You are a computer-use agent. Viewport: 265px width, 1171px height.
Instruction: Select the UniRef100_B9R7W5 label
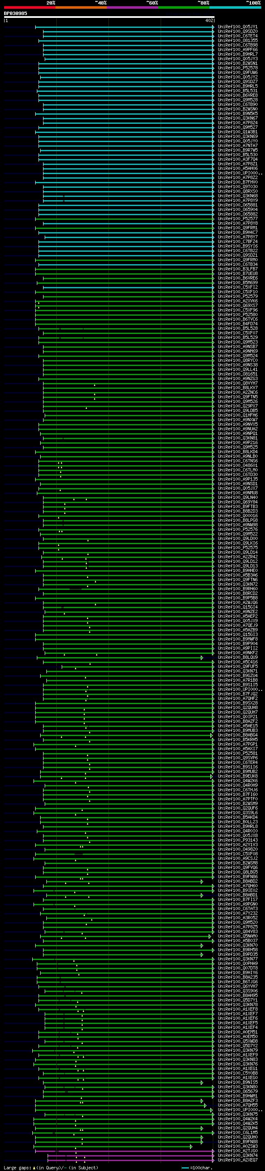click(238, 150)
